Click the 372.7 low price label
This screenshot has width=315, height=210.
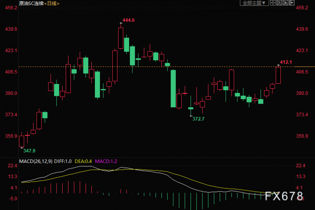click(198, 119)
